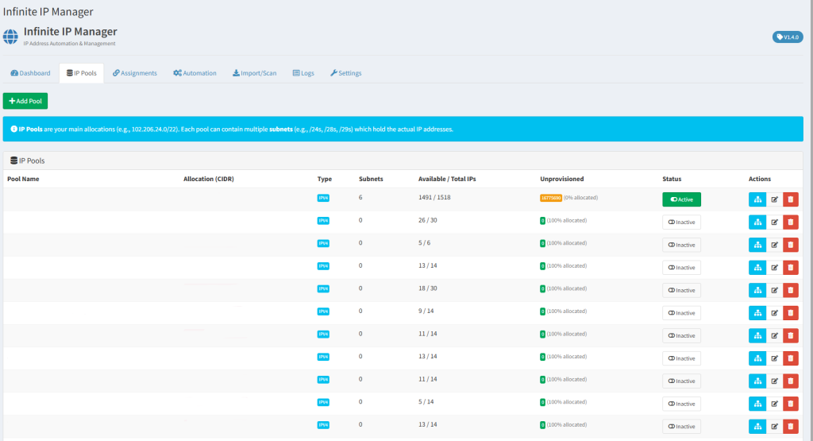The width and height of the screenshot is (813, 441).
Task: Switch to the Dashboard tab
Action: (x=30, y=73)
